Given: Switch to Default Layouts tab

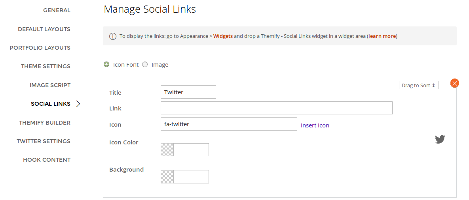Looking at the screenshot, I should (x=44, y=29).
